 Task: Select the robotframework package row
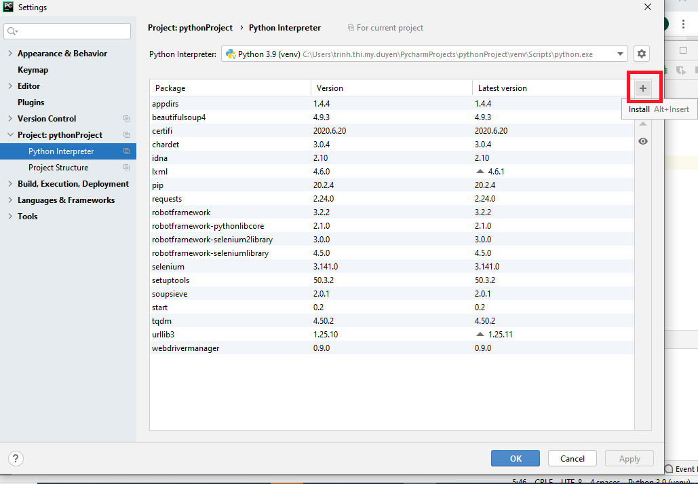point(392,212)
